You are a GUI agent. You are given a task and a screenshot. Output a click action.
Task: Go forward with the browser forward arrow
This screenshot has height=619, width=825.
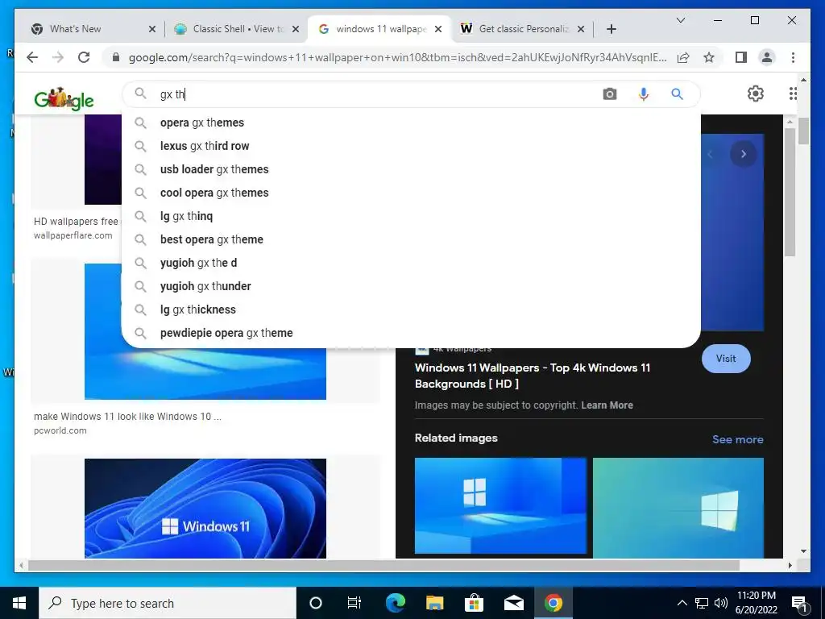pyautogui.click(x=58, y=57)
